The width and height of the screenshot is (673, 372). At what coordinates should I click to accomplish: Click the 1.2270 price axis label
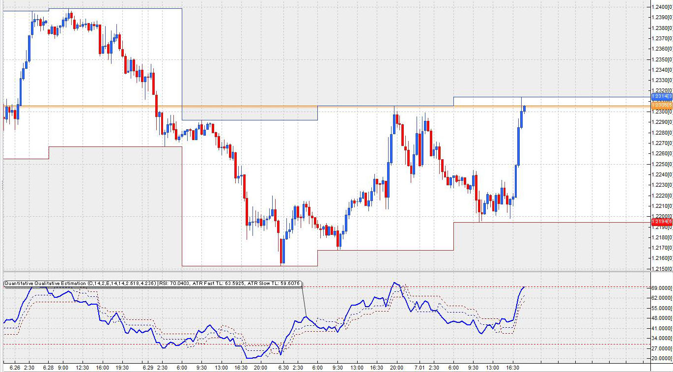(x=663, y=143)
